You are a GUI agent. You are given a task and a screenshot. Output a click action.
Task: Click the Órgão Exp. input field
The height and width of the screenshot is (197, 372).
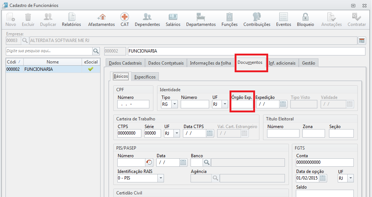242,104
